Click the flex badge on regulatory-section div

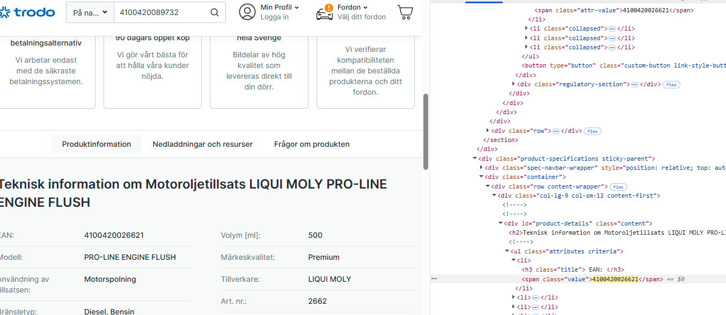coord(671,84)
